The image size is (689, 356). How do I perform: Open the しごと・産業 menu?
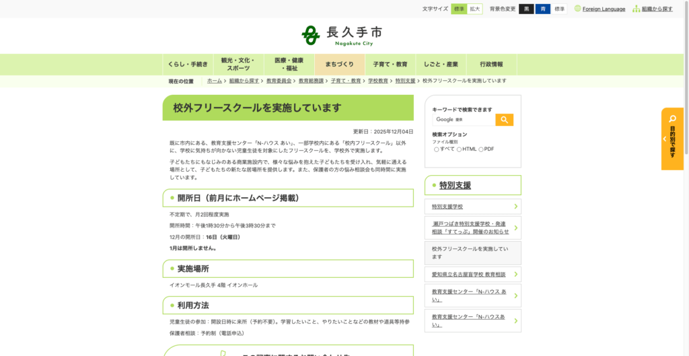pos(441,65)
